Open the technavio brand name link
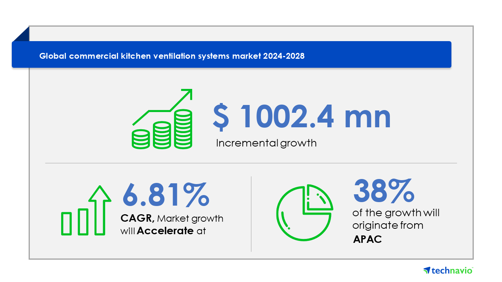 [453, 271]
